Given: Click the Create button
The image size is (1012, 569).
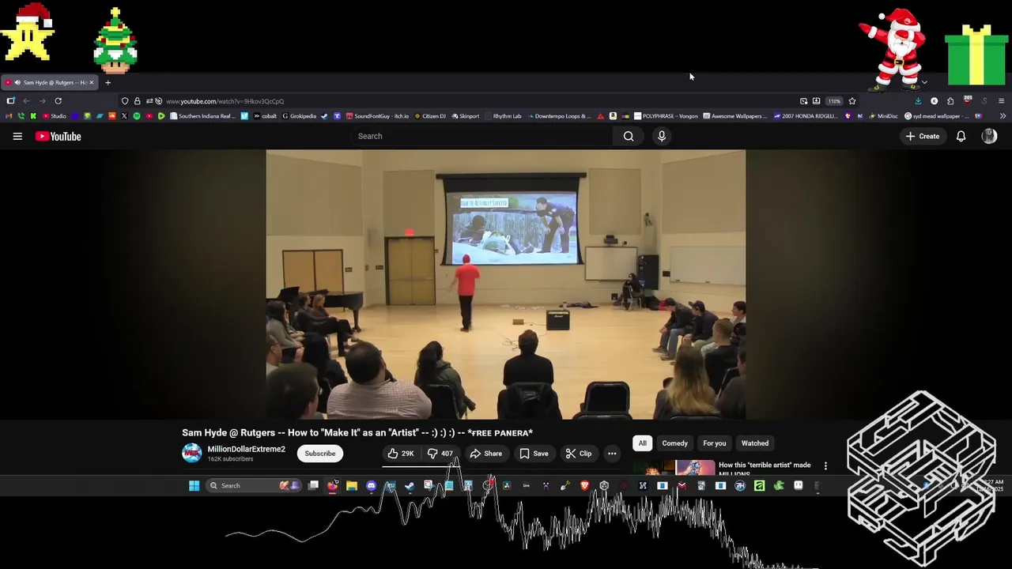Looking at the screenshot, I should [923, 136].
